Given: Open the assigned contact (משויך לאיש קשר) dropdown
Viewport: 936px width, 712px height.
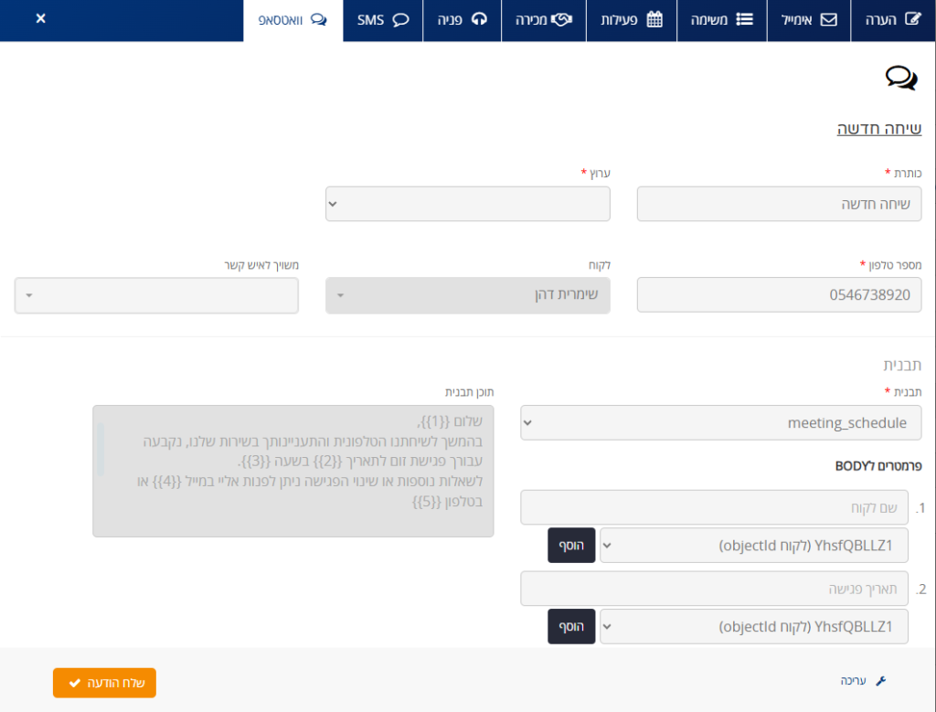Looking at the screenshot, I should click(156, 295).
